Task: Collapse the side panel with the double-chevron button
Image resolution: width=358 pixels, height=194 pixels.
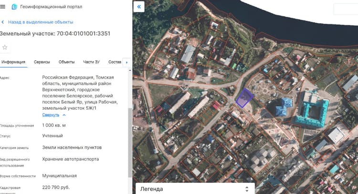Action: coord(139,7)
